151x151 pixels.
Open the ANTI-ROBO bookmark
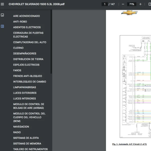(x=20, y=22)
